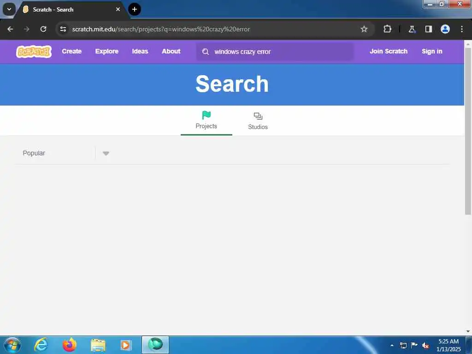The width and height of the screenshot is (472, 354).
Task: Open the Chrome Labs flask icon
Action: point(412,29)
